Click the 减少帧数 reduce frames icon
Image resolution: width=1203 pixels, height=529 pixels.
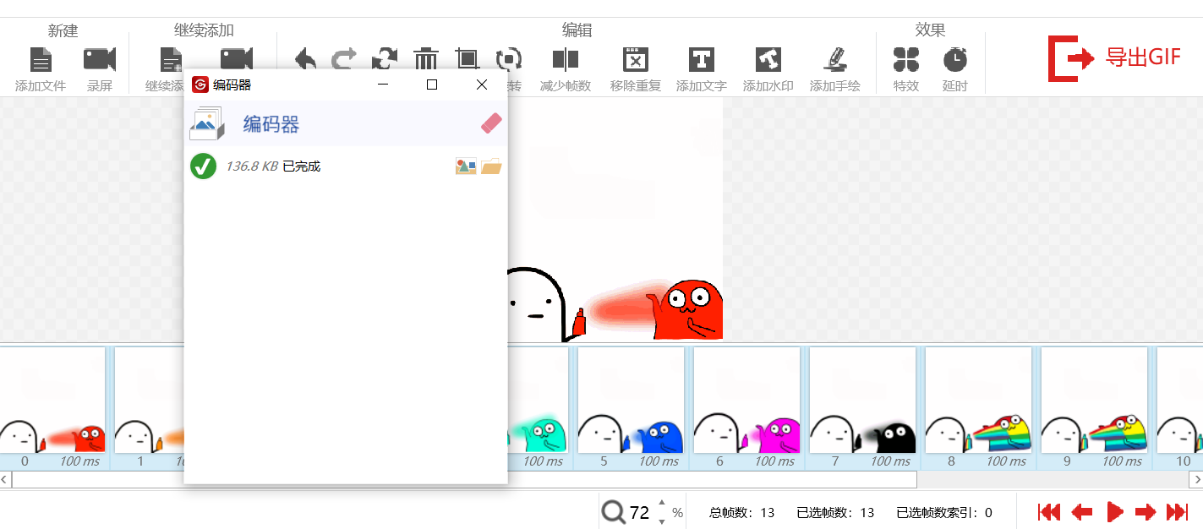[565, 60]
